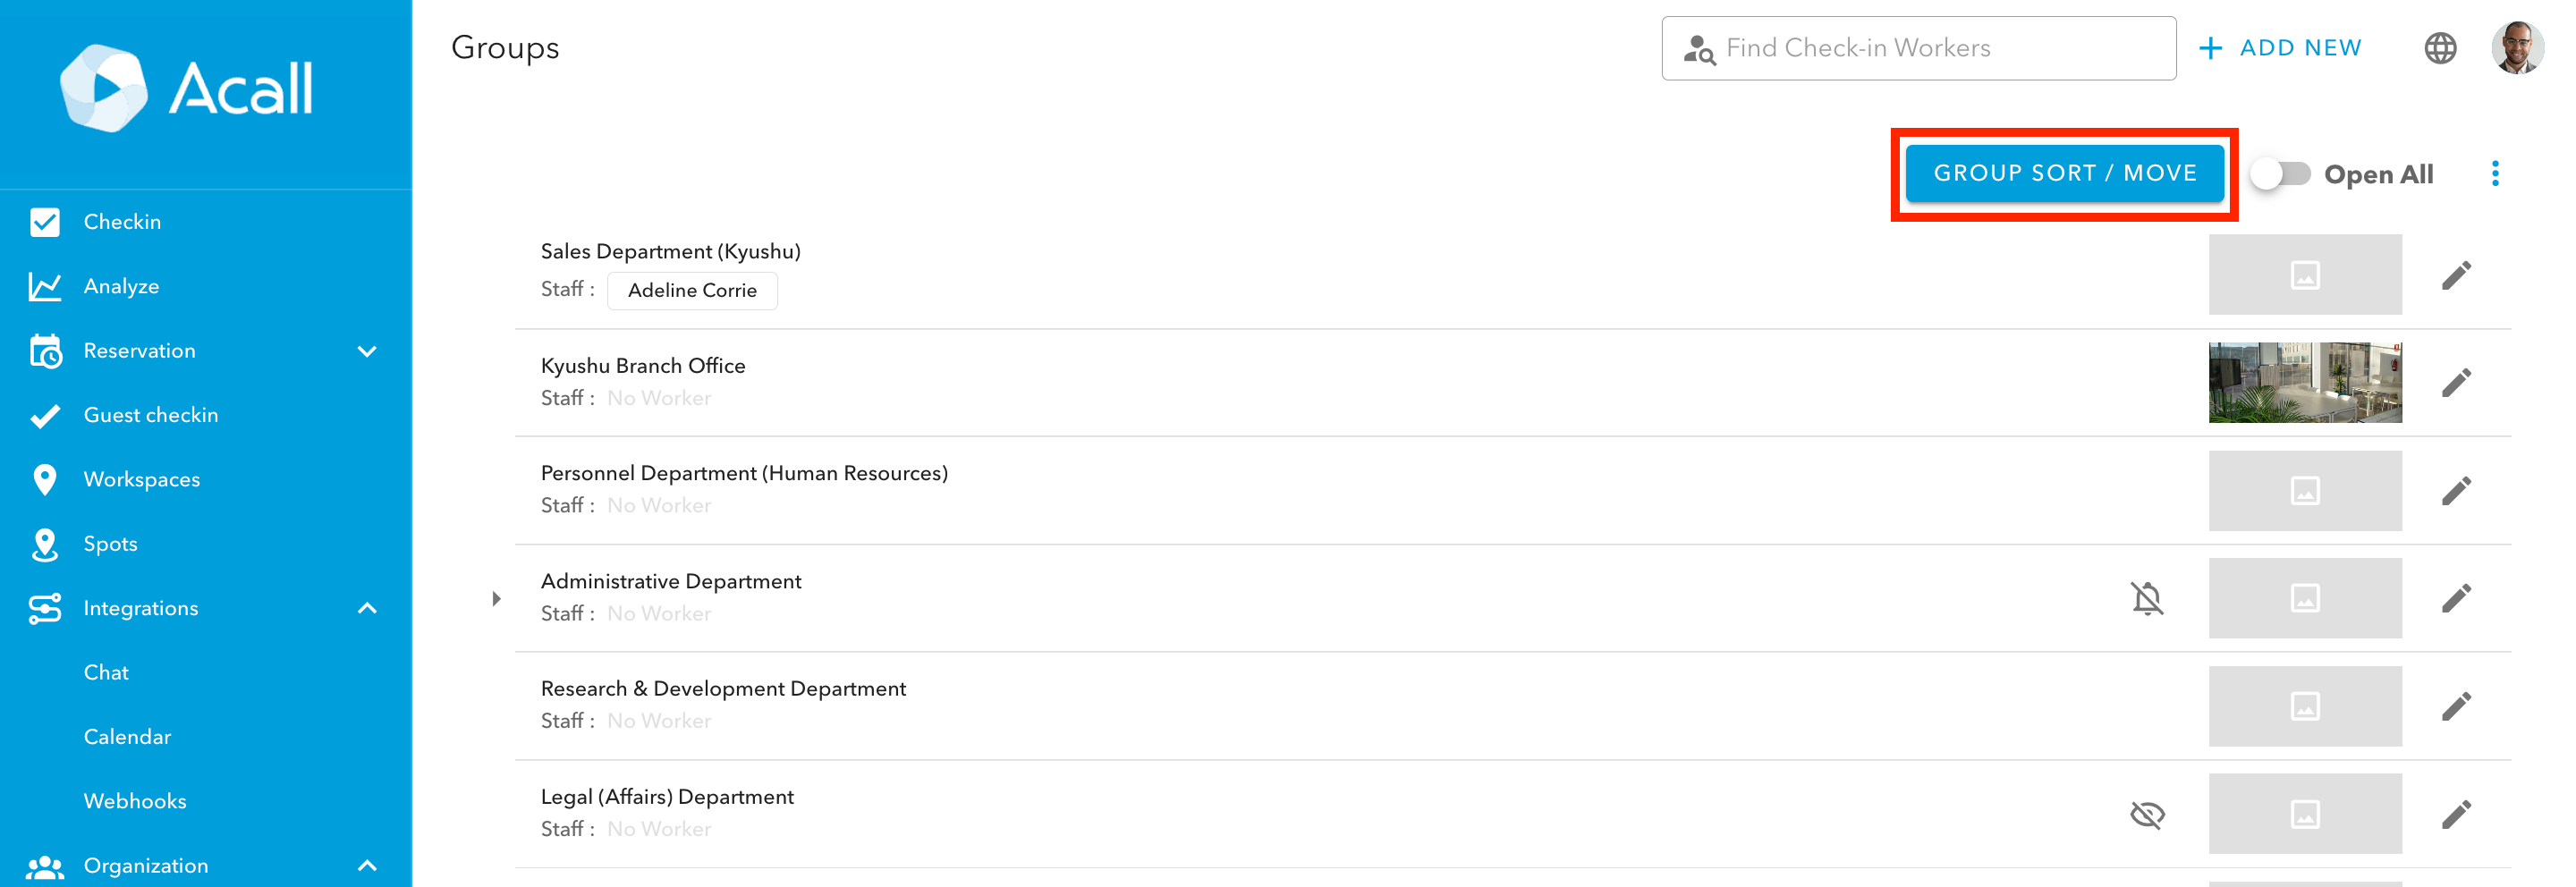This screenshot has height=887, width=2576.
Task: Collapse the Integrations menu chevron
Action: click(367, 608)
